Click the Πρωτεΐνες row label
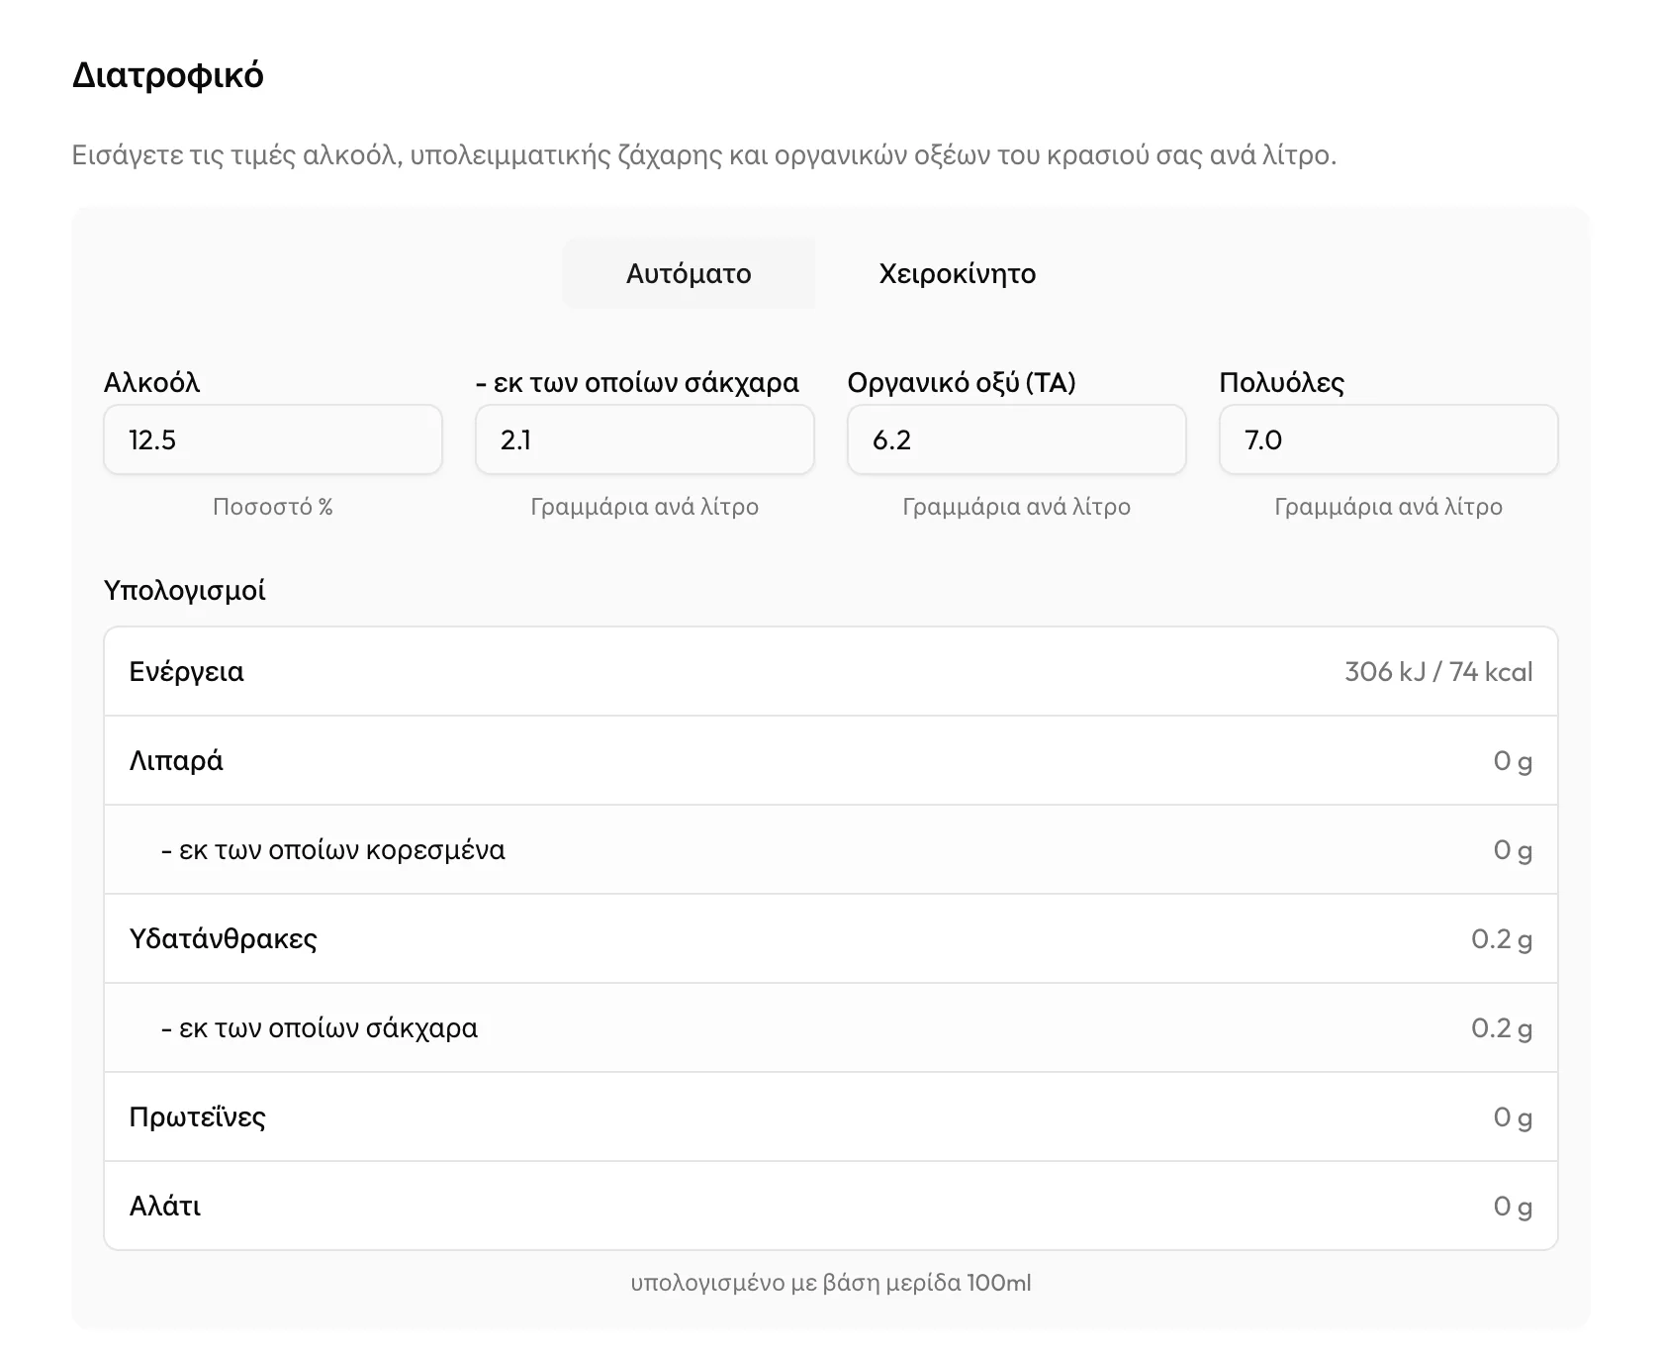 198,1117
